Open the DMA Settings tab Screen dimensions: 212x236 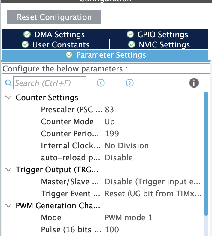[x=53, y=35]
